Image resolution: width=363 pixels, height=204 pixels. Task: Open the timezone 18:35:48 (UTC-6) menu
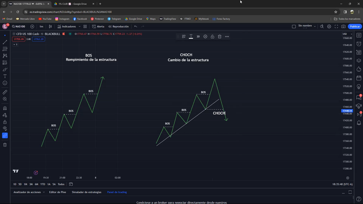(342, 184)
